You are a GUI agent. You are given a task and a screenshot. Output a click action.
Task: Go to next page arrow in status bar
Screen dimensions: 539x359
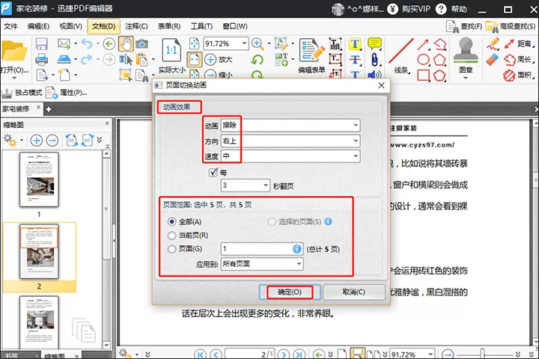(x=283, y=355)
